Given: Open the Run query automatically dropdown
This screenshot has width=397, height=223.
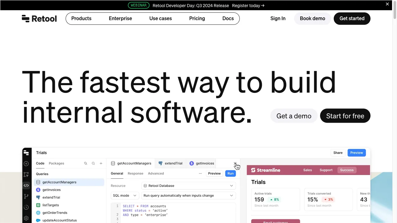Looking at the screenshot, I should 189,195.
